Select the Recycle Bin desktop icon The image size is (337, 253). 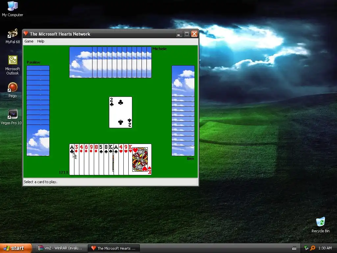tap(321, 225)
